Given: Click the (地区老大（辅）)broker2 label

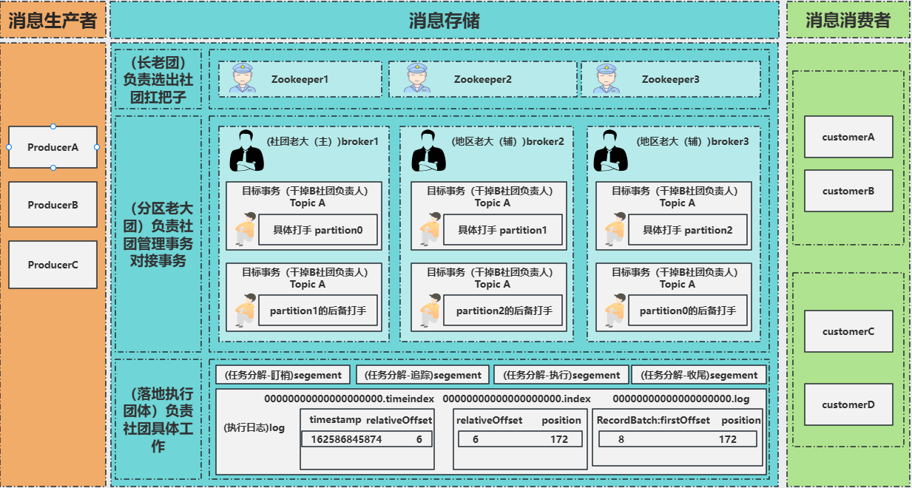Looking at the screenshot, I should click(508, 141).
